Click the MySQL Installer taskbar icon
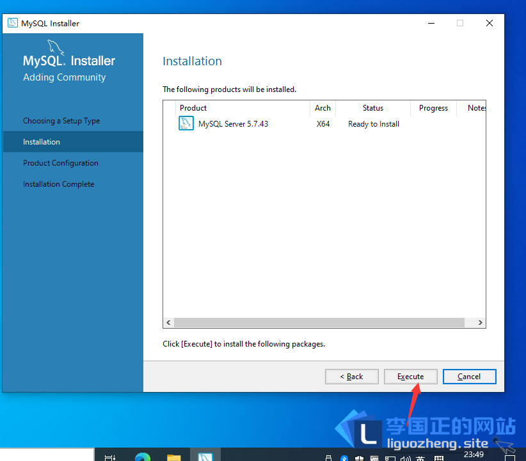The image size is (526, 461). (x=205, y=456)
